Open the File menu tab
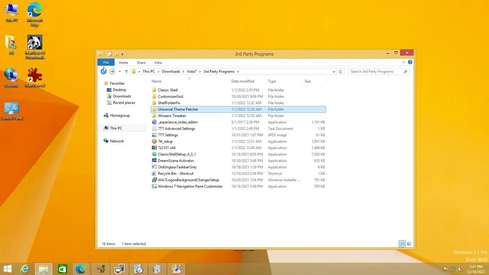Viewport: 489px width, 275px height. coord(106,62)
